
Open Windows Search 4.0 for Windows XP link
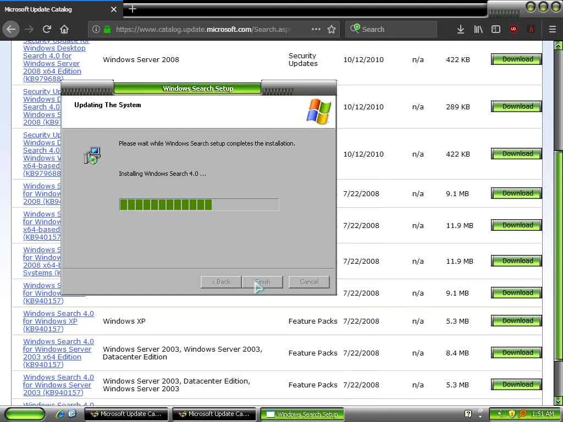(58, 321)
